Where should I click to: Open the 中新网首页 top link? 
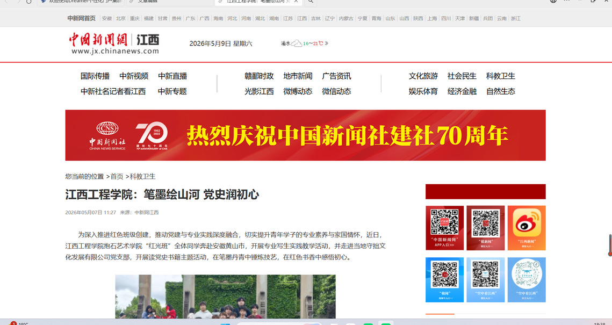[81, 18]
